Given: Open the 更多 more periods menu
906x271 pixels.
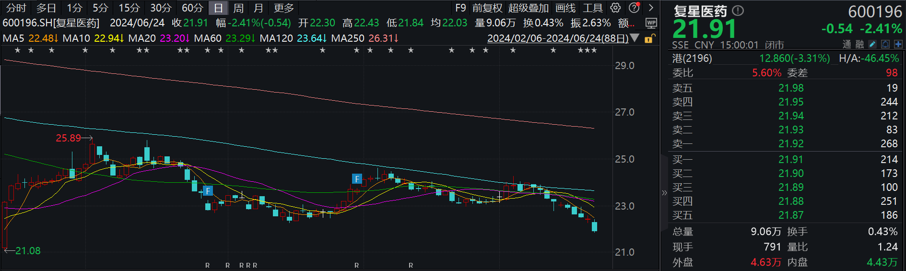Looking at the screenshot, I should 284,8.
